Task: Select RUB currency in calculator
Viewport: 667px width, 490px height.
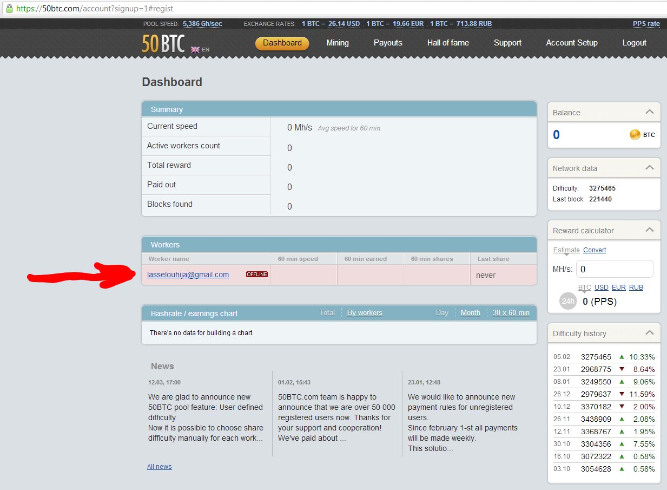Action: tap(636, 288)
